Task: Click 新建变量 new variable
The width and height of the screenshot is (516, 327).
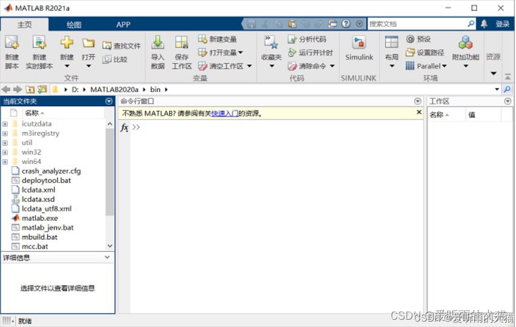Action: [218, 39]
